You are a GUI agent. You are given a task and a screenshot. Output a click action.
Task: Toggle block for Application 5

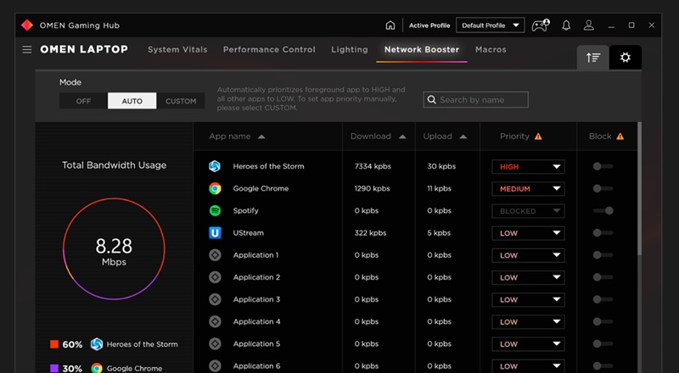tap(603, 343)
